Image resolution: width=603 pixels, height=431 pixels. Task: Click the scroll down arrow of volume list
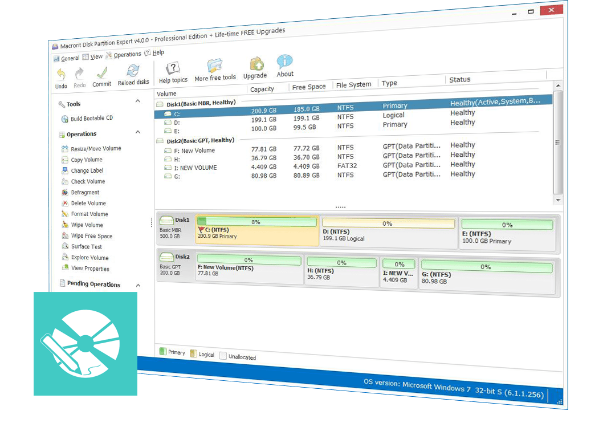[558, 201]
